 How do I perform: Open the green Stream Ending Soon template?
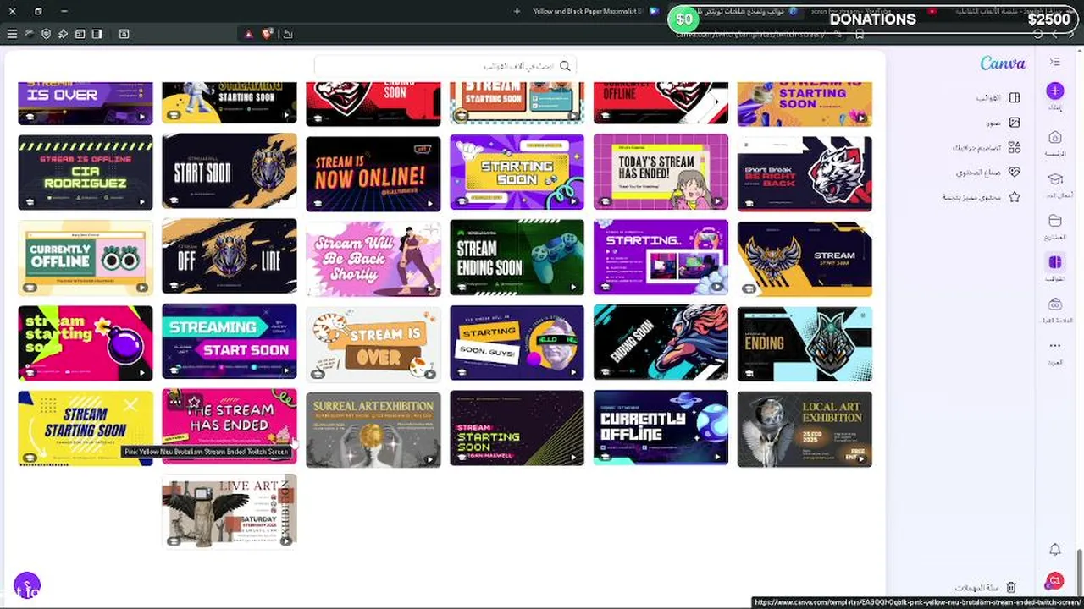[517, 257]
